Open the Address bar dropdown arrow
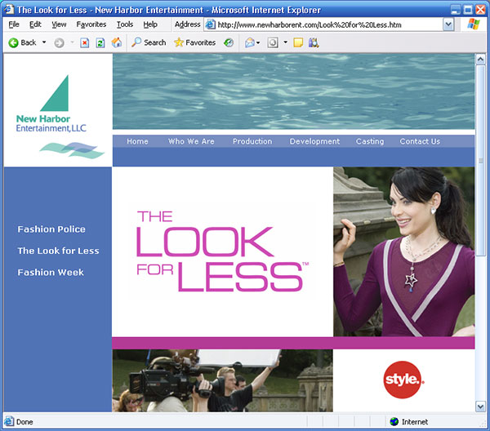Image resolution: width=490 pixels, height=431 pixels. pos(448,24)
